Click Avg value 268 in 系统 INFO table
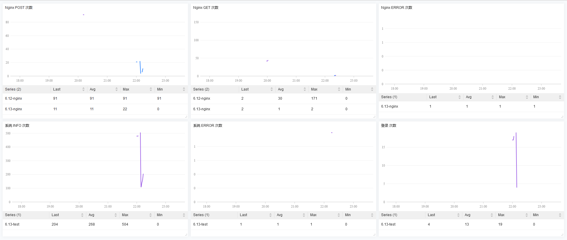The height and width of the screenshot is (240, 567). [92, 224]
